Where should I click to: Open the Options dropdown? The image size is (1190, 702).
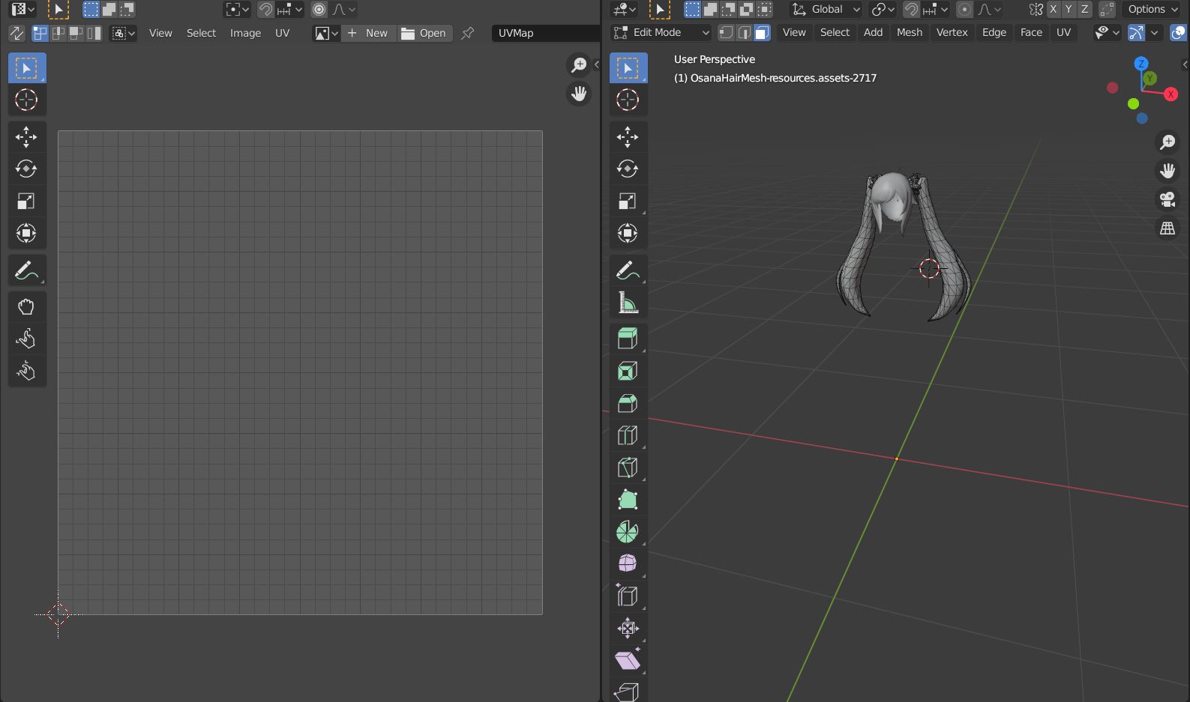[1152, 10]
